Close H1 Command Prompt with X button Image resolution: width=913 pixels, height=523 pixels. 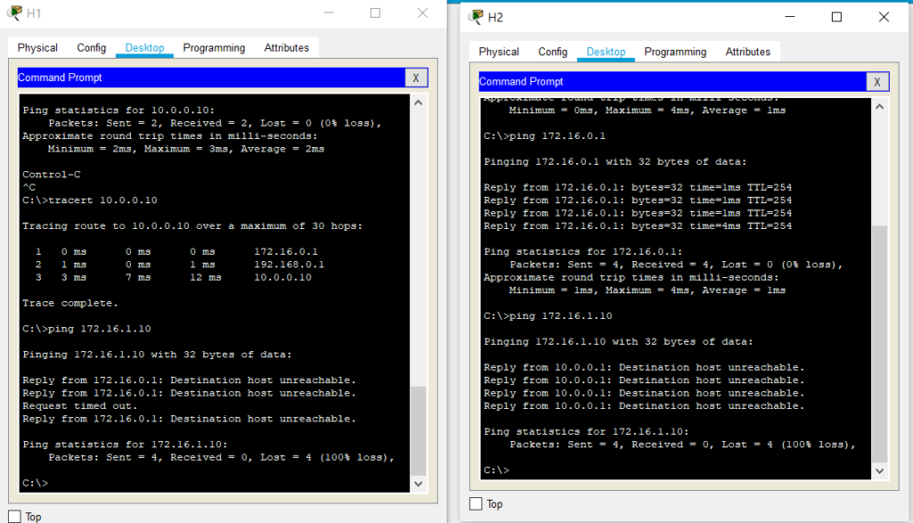click(415, 78)
